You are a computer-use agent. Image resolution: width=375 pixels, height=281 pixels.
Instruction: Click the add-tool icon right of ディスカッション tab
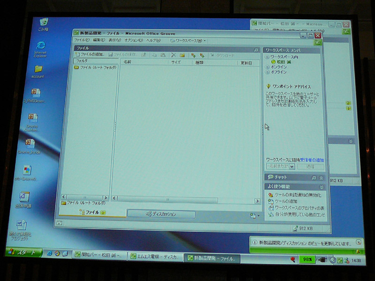click(x=254, y=215)
